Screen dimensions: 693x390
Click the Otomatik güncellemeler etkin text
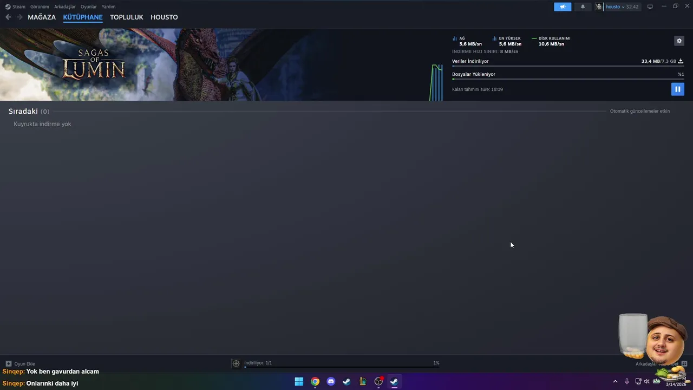[x=640, y=111]
